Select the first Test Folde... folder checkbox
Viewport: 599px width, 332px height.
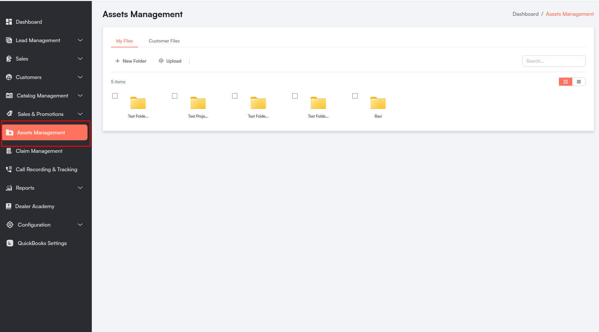click(115, 96)
